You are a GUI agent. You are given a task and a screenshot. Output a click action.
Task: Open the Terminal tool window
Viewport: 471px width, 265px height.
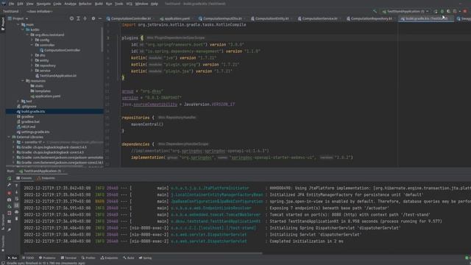pyautogui.click(x=68, y=258)
